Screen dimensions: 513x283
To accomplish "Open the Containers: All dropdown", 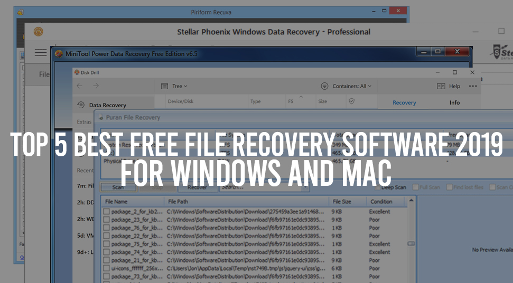I will (352, 86).
